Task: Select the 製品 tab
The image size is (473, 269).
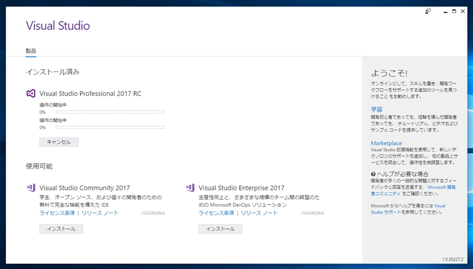Action: (31, 51)
